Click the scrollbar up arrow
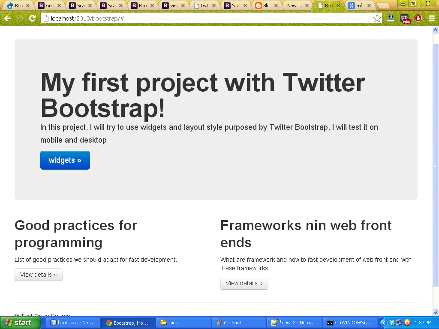 [436, 30]
